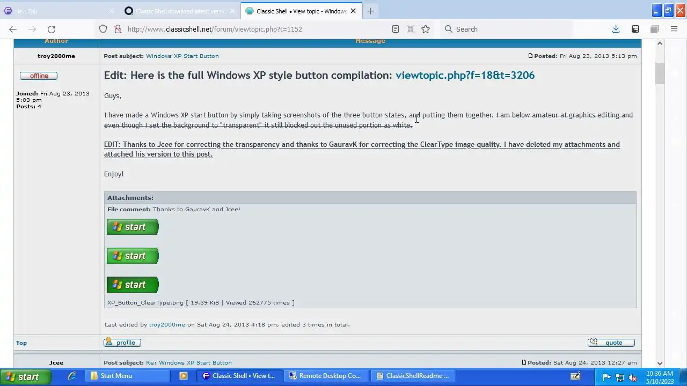This screenshot has height=386, width=687.
Task: Click the pen input icon on taskbar
Action: [x=575, y=376]
